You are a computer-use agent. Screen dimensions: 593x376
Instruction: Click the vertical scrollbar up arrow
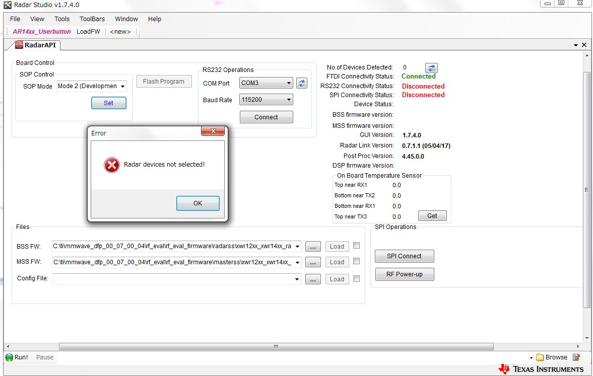point(586,55)
